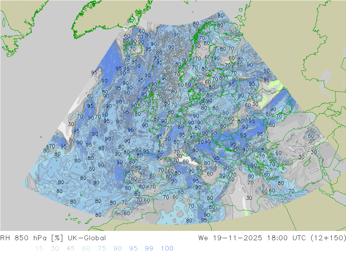Select the legend value 100
Viewport: 346px width, 253px height.
[x=167, y=249]
